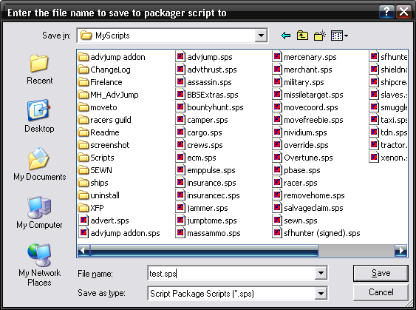Select file removehome.sps
The image size is (416, 310).
click(309, 195)
